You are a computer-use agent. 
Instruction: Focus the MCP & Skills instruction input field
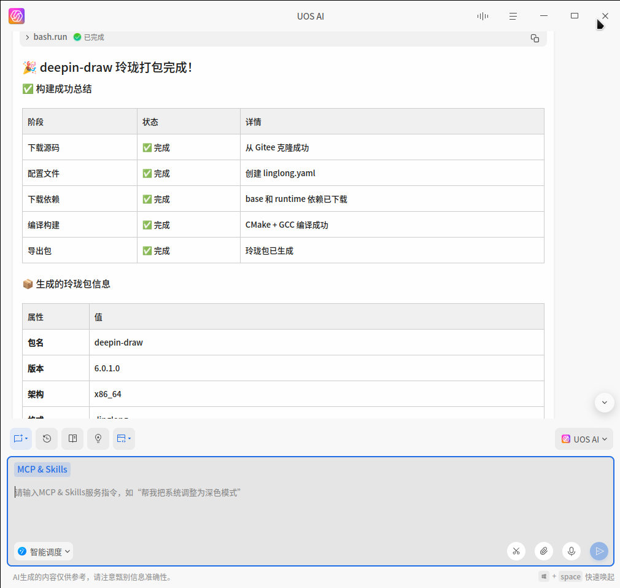click(307, 492)
